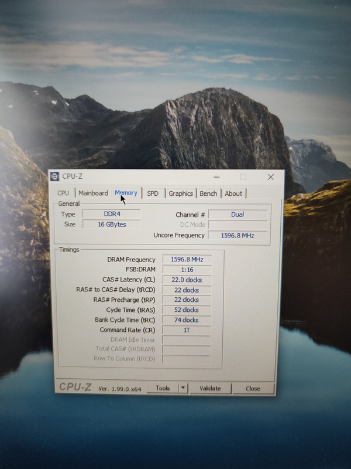The width and height of the screenshot is (351, 469).
Task: Select the memory Type field showing DDR4
Action: click(111, 214)
